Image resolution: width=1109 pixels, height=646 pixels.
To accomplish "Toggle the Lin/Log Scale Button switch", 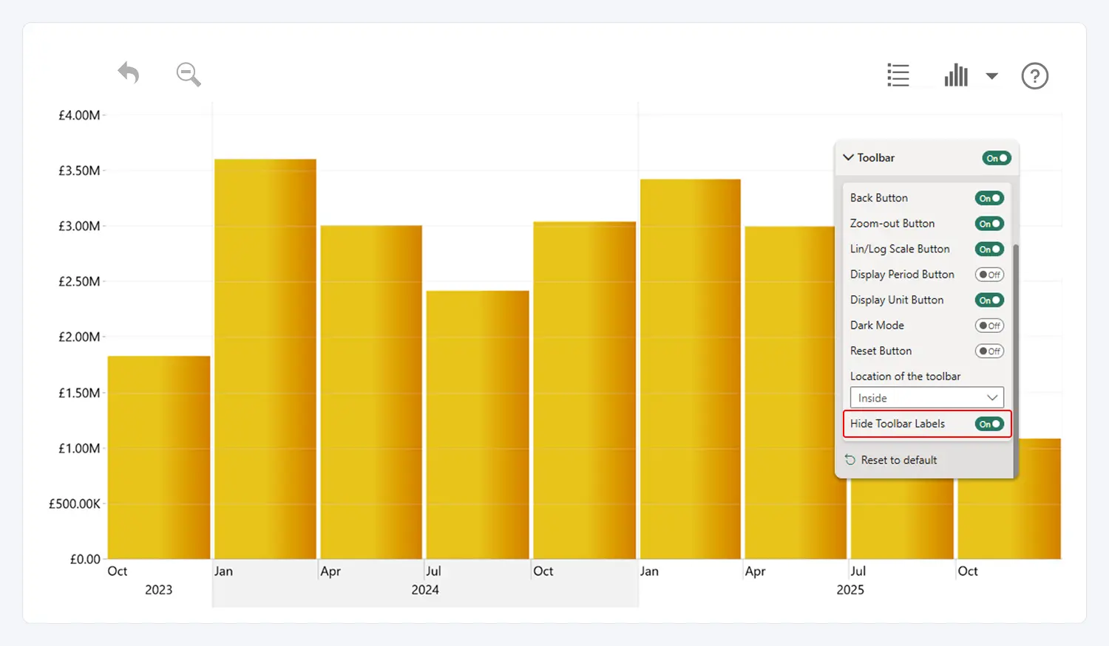I will pyautogui.click(x=989, y=250).
